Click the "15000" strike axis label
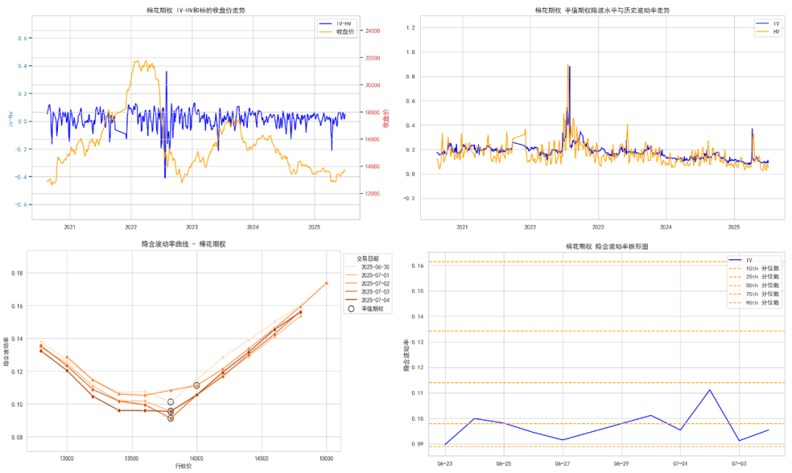The image size is (792, 473). pyautogui.click(x=326, y=458)
